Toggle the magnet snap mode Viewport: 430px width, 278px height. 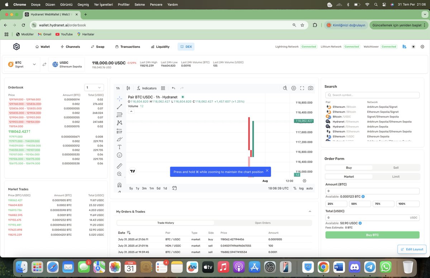click(119, 185)
